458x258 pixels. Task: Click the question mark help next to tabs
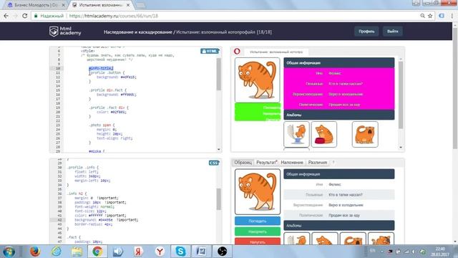pyautogui.click(x=333, y=163)
